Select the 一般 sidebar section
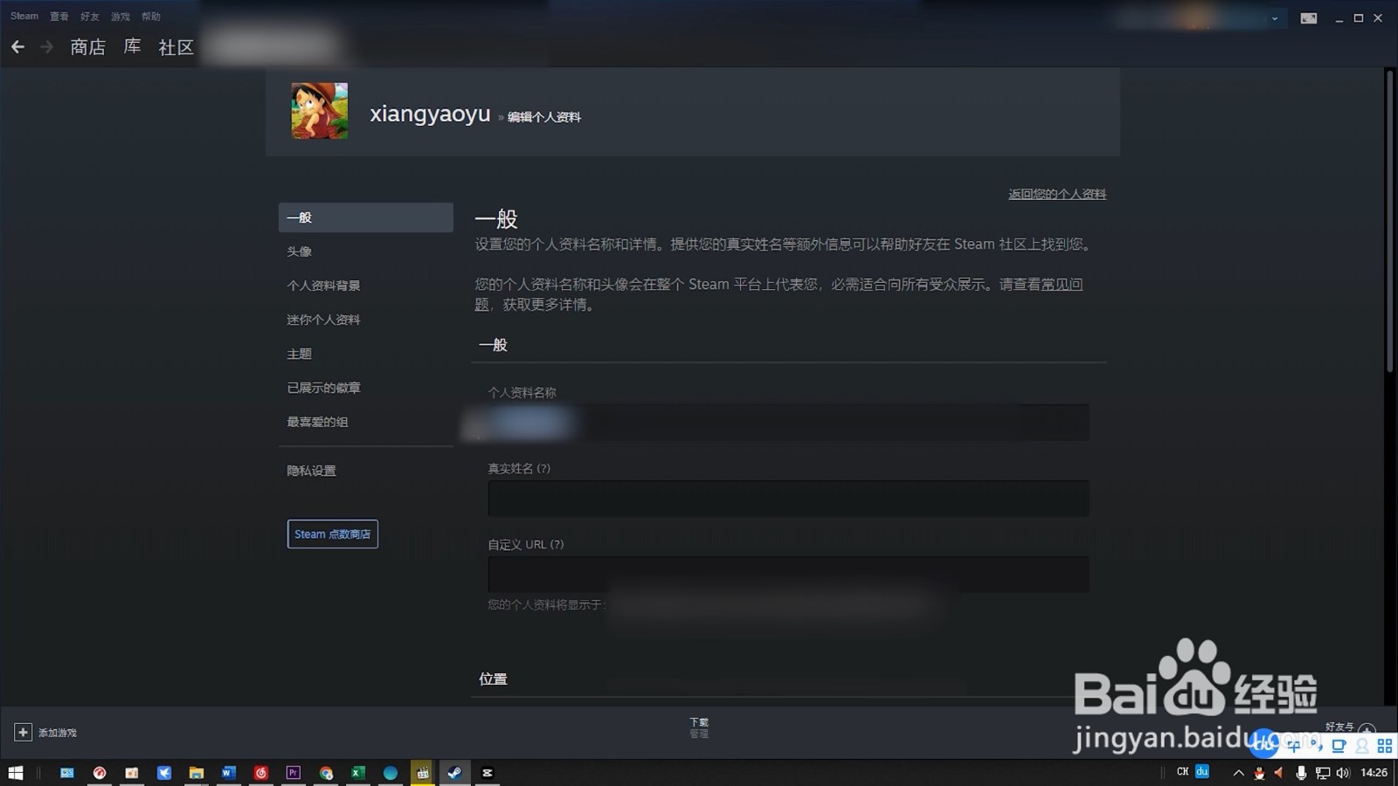 (365, 217)
